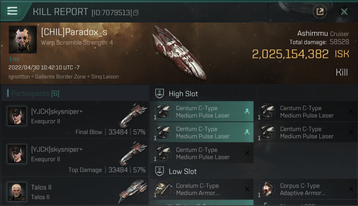Open Final Blow skysniper+ portrait
Image resolution: width=358 pixels, height=206 pixels.
point(17,116)
